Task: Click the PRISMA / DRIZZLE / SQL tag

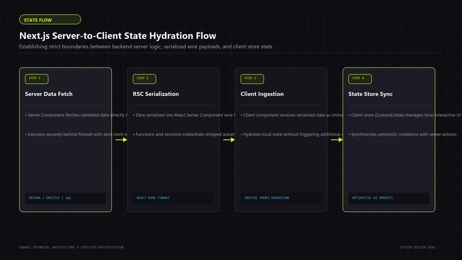Action: click(x=65, y=198)
